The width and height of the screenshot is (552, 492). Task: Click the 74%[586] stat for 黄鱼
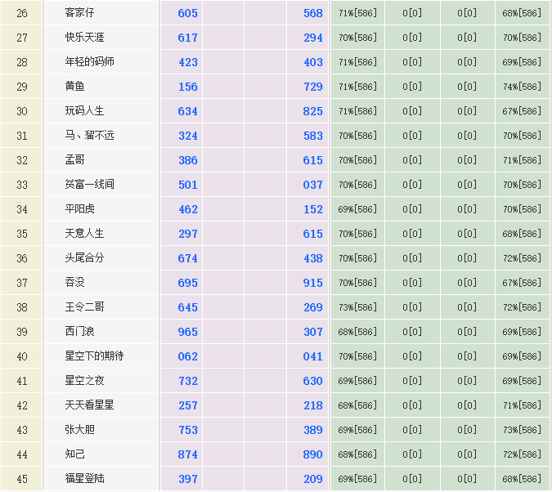pyautogui.click(x=522, y=87)
